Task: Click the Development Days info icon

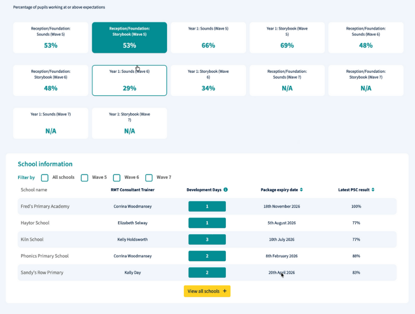Action: point(225,190)
